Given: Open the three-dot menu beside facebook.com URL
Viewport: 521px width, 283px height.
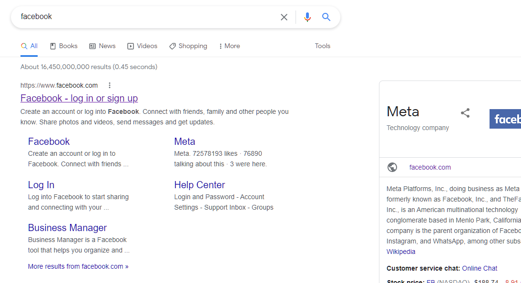Looking at the screenshot, I should (110, 86).
